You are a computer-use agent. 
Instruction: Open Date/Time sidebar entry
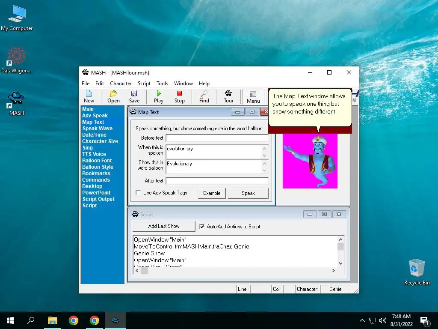coord(94,135)
